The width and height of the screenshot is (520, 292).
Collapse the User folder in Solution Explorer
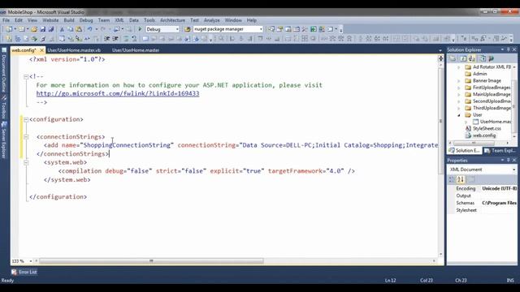tap(459, 115)
